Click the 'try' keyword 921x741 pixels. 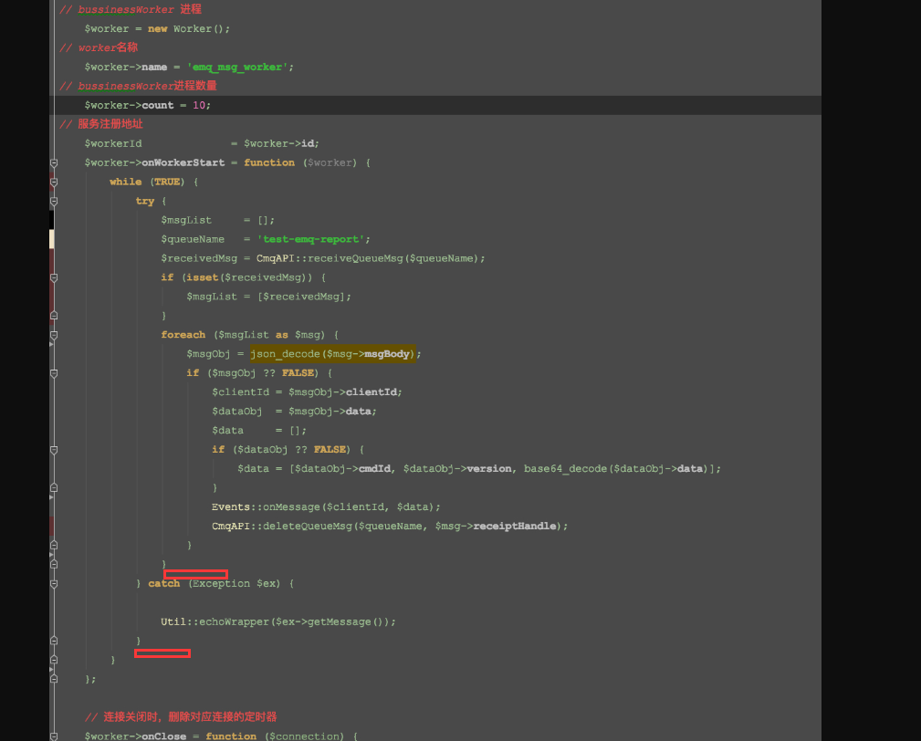click(x=144, y=201)
